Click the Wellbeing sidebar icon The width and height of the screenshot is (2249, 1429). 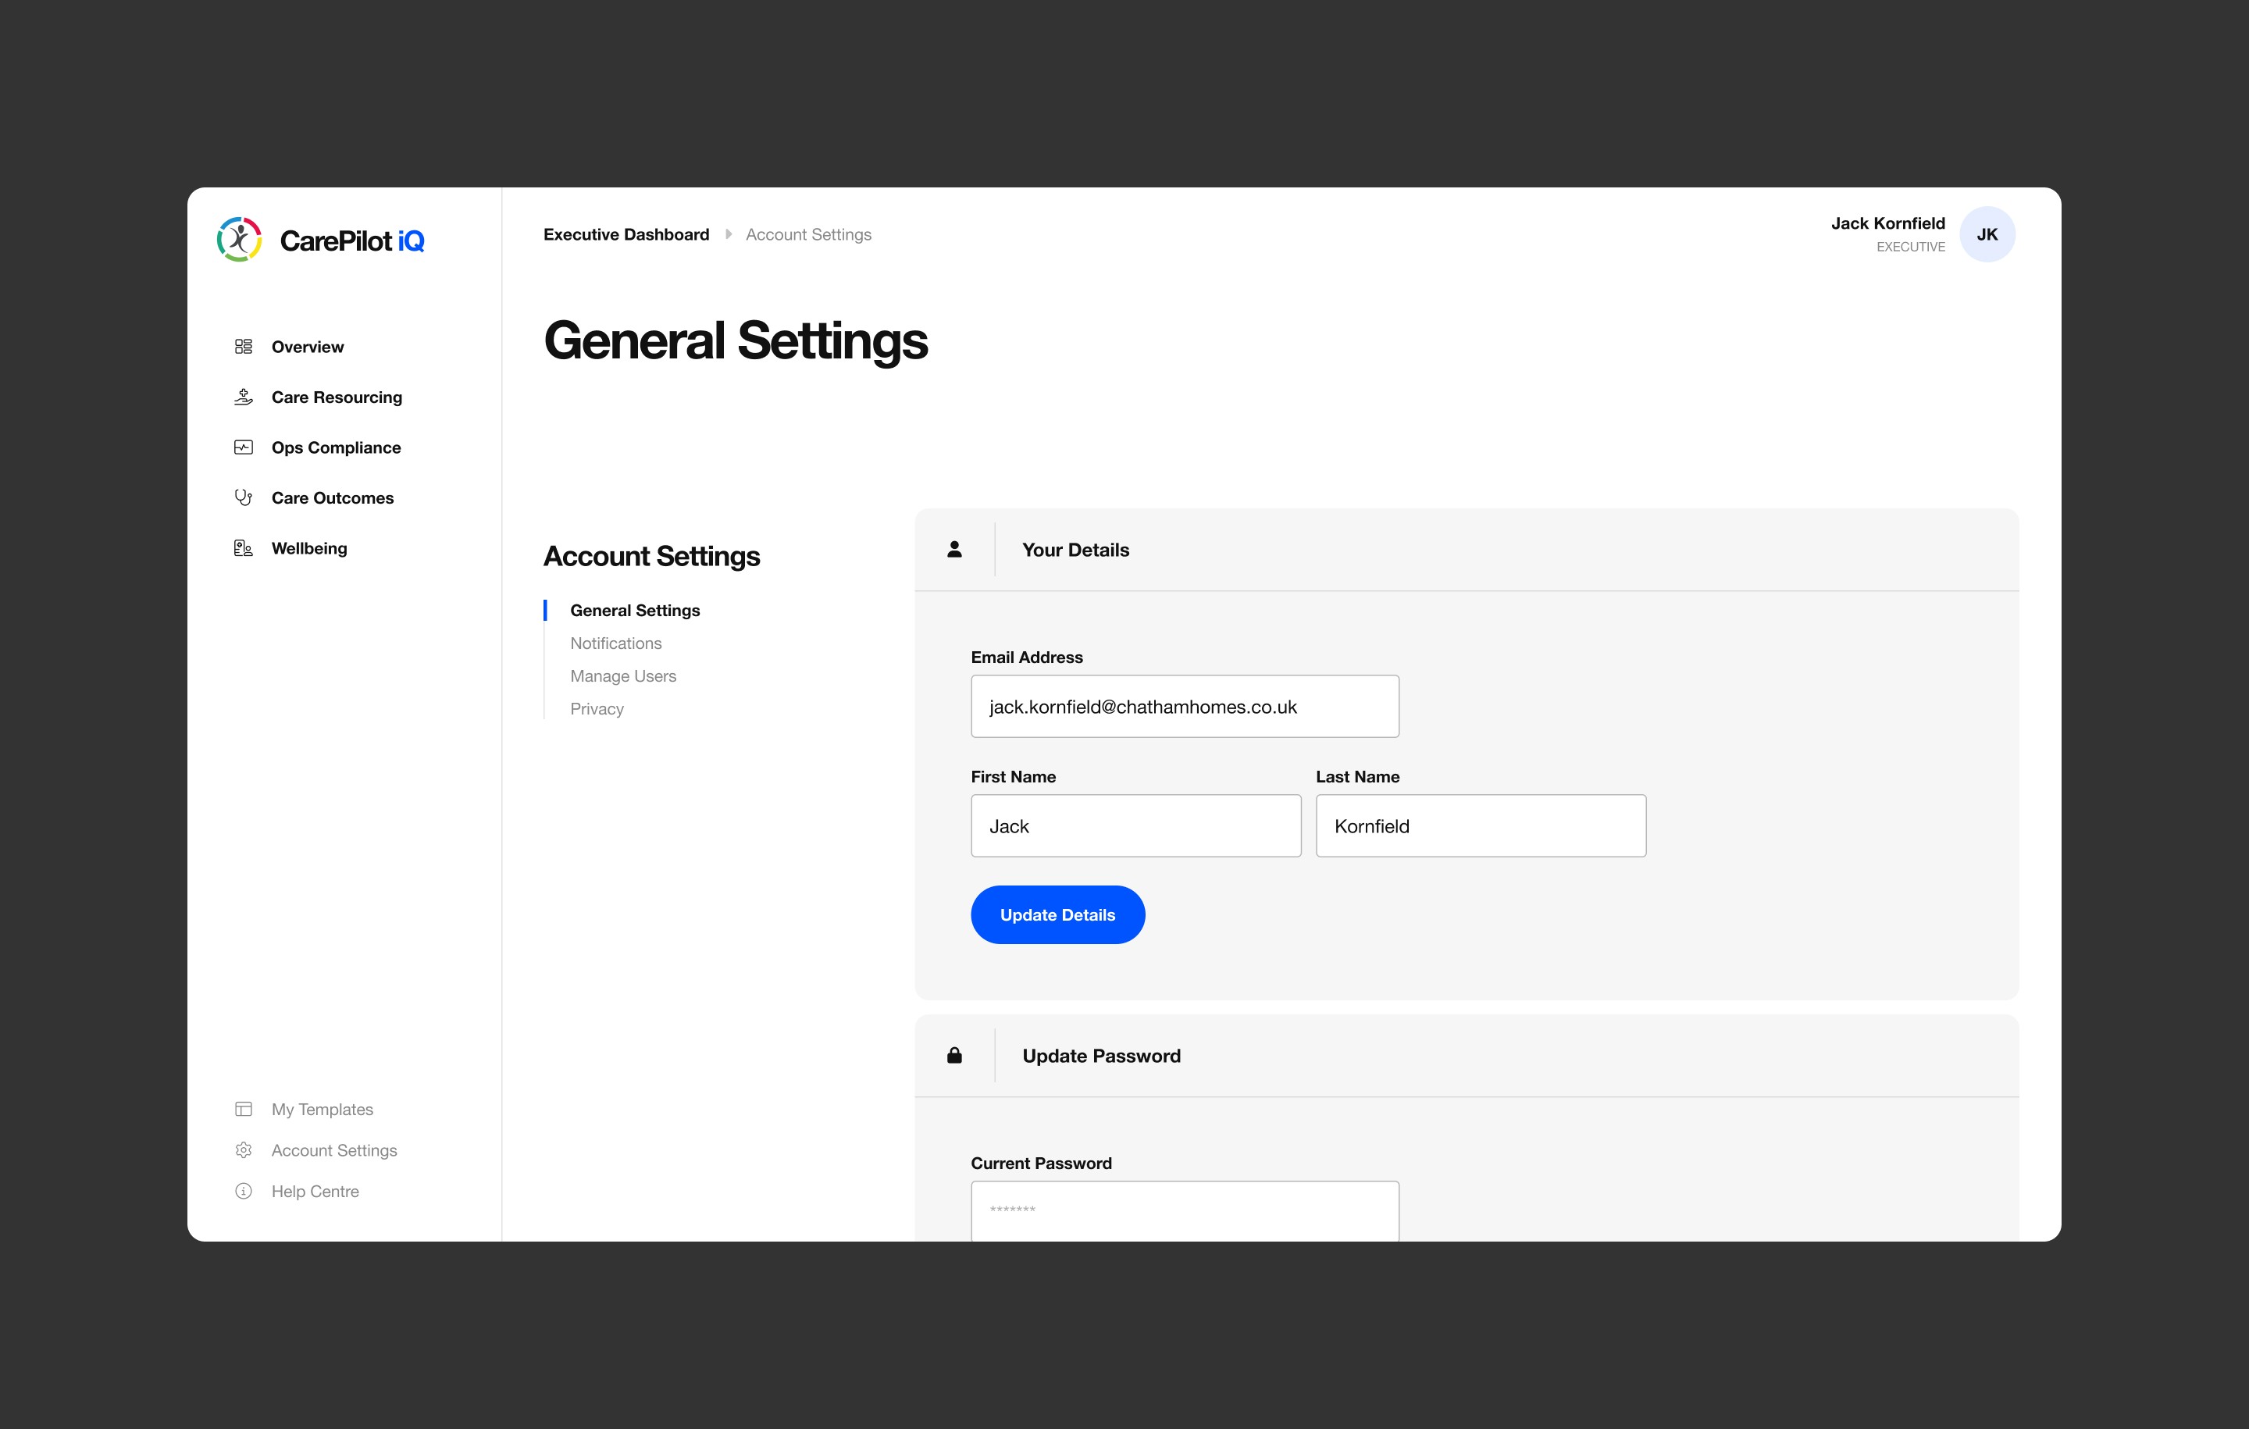coord(244,548)
